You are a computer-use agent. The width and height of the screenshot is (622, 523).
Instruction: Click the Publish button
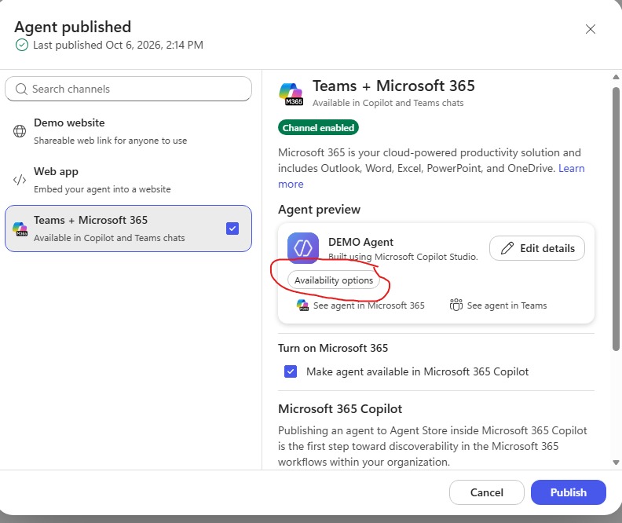tap(568, 492)
